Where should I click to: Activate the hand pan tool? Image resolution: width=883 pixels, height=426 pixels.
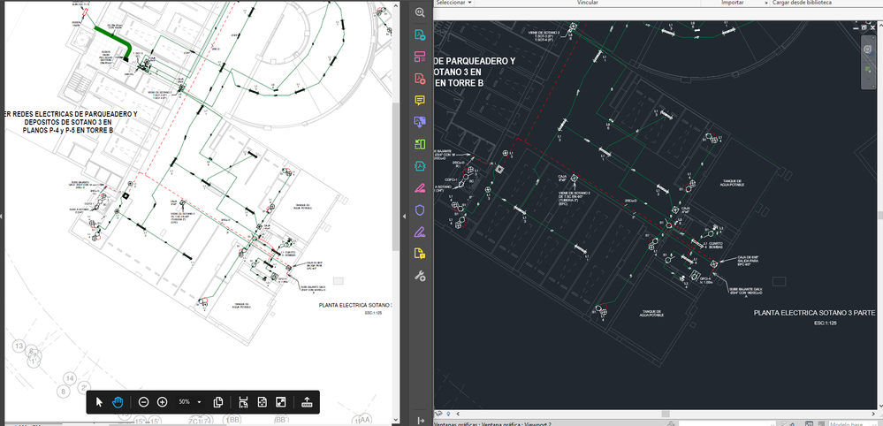click(x=118, y=402)
